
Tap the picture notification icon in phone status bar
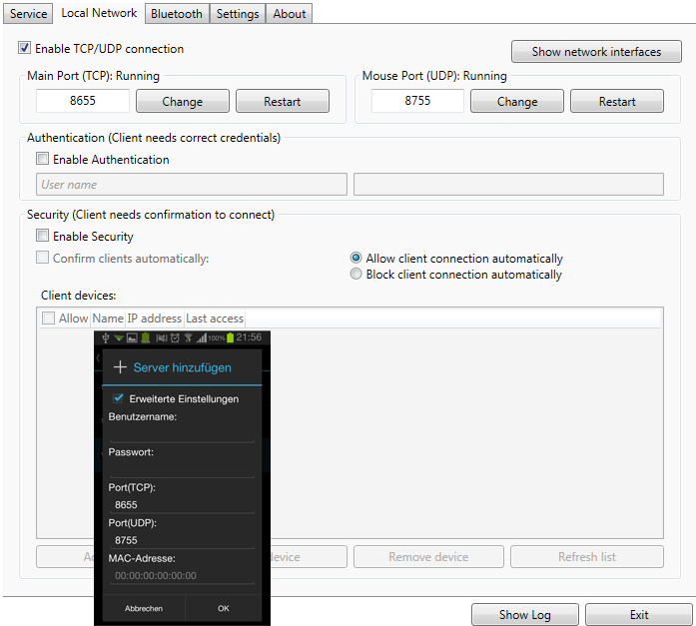132,338
